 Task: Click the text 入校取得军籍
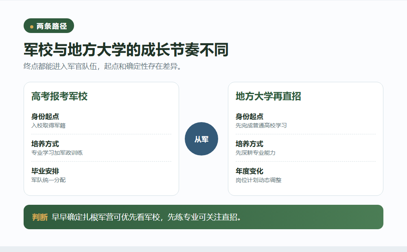pyautogui.click(x=48, y=126)
